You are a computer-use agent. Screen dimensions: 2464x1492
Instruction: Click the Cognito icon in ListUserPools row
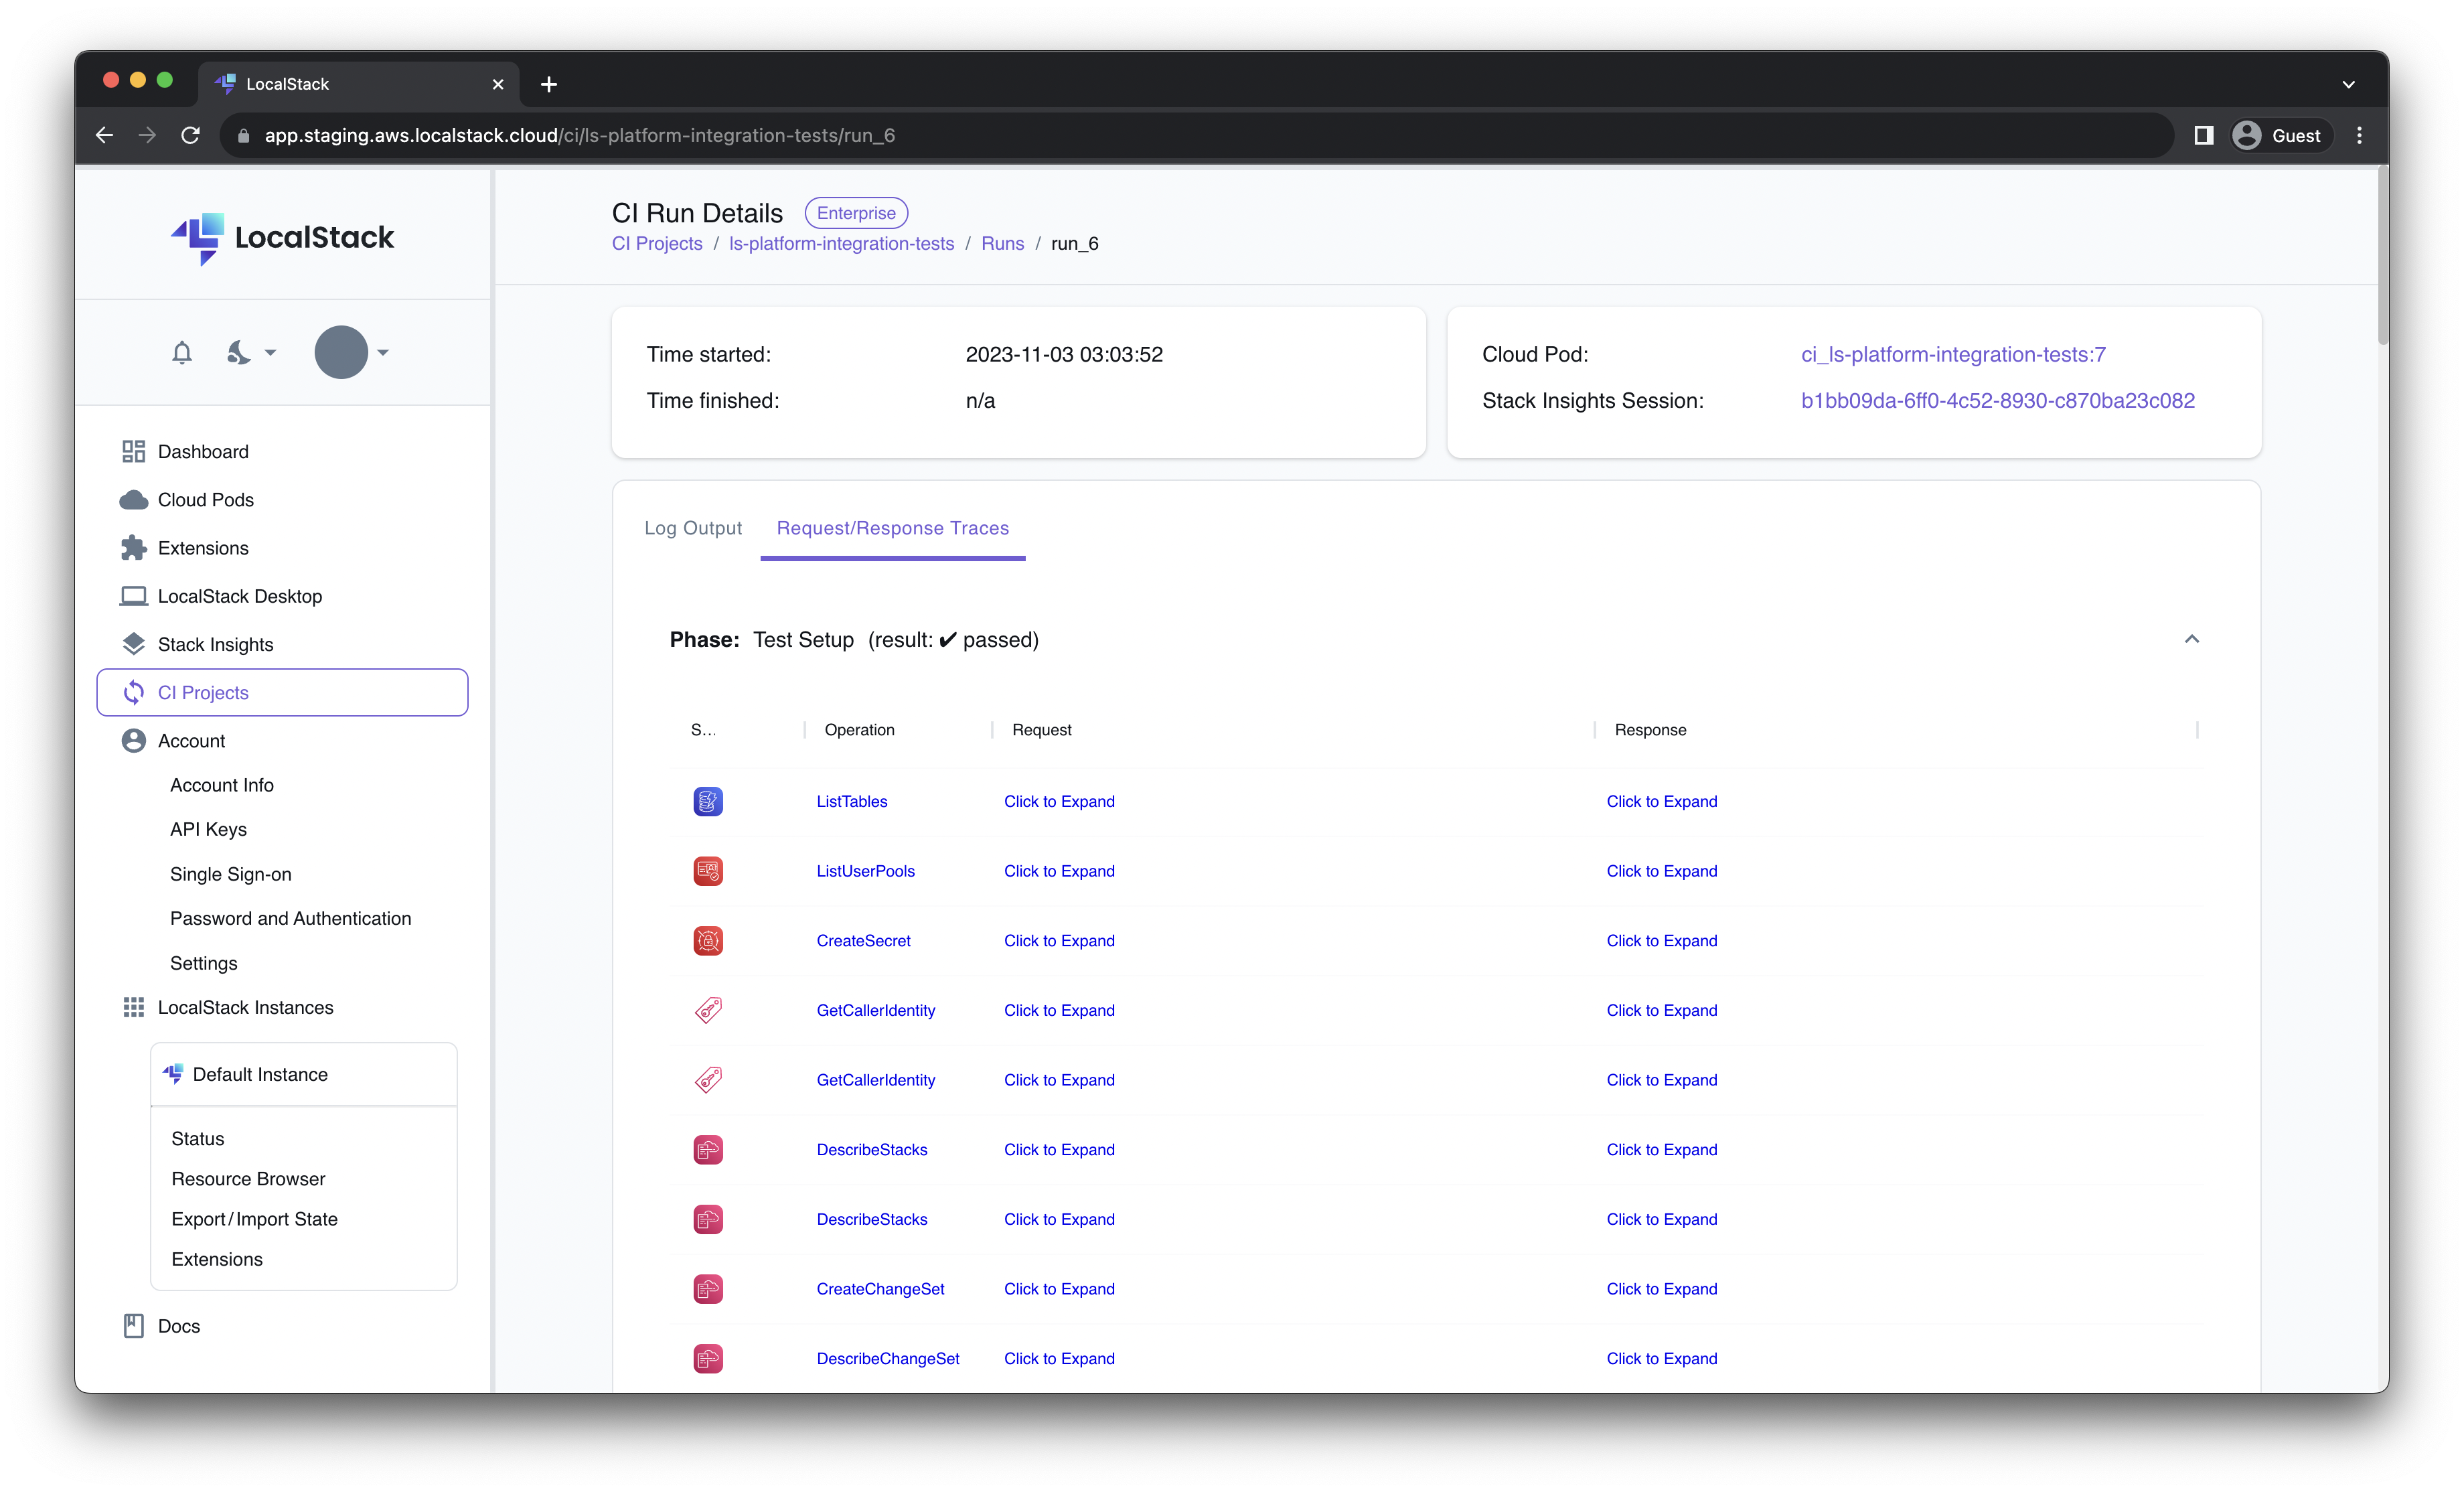[708, 871]
